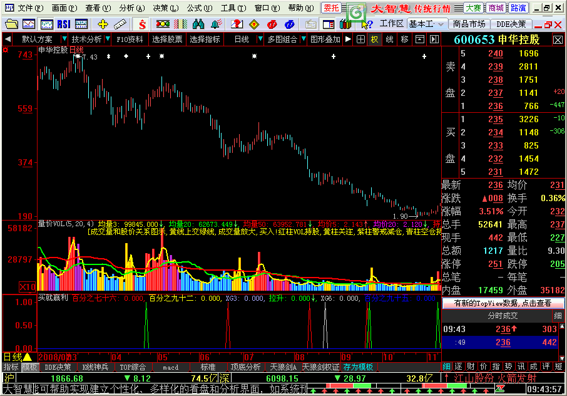Select the 天狼剑A tab
The image size is (567, 396).
click(x=283, y=367)
